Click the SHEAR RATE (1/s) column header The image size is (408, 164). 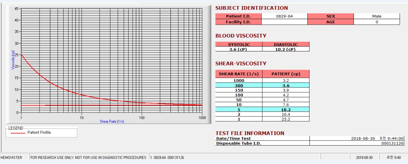[x=239, y=74]
